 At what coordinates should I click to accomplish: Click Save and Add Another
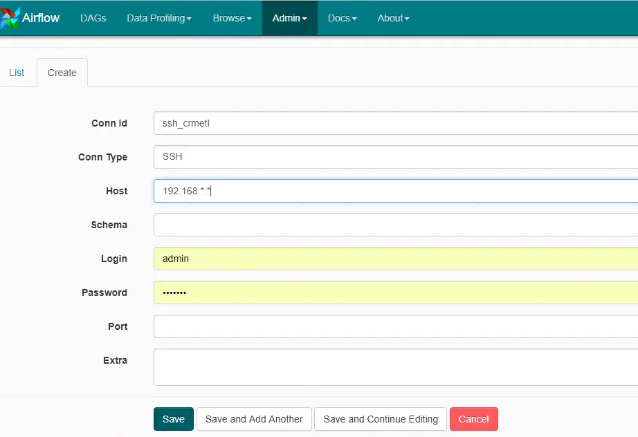click(x=255, y=419)
